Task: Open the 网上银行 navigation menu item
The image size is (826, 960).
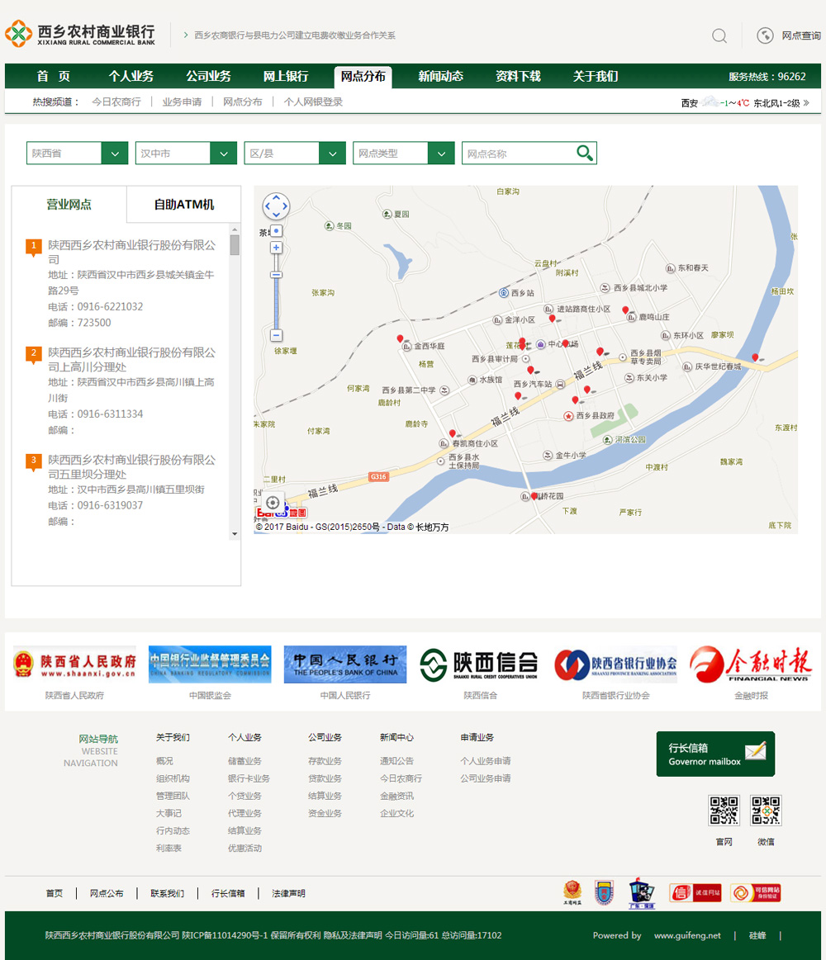Action: [x=286, y=76]
